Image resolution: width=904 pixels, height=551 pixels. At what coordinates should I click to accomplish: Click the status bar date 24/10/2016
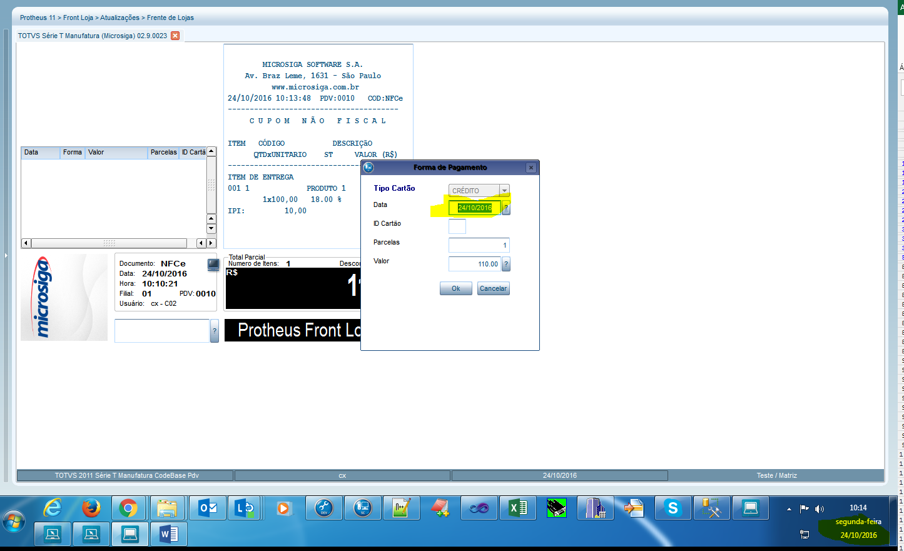560,476
